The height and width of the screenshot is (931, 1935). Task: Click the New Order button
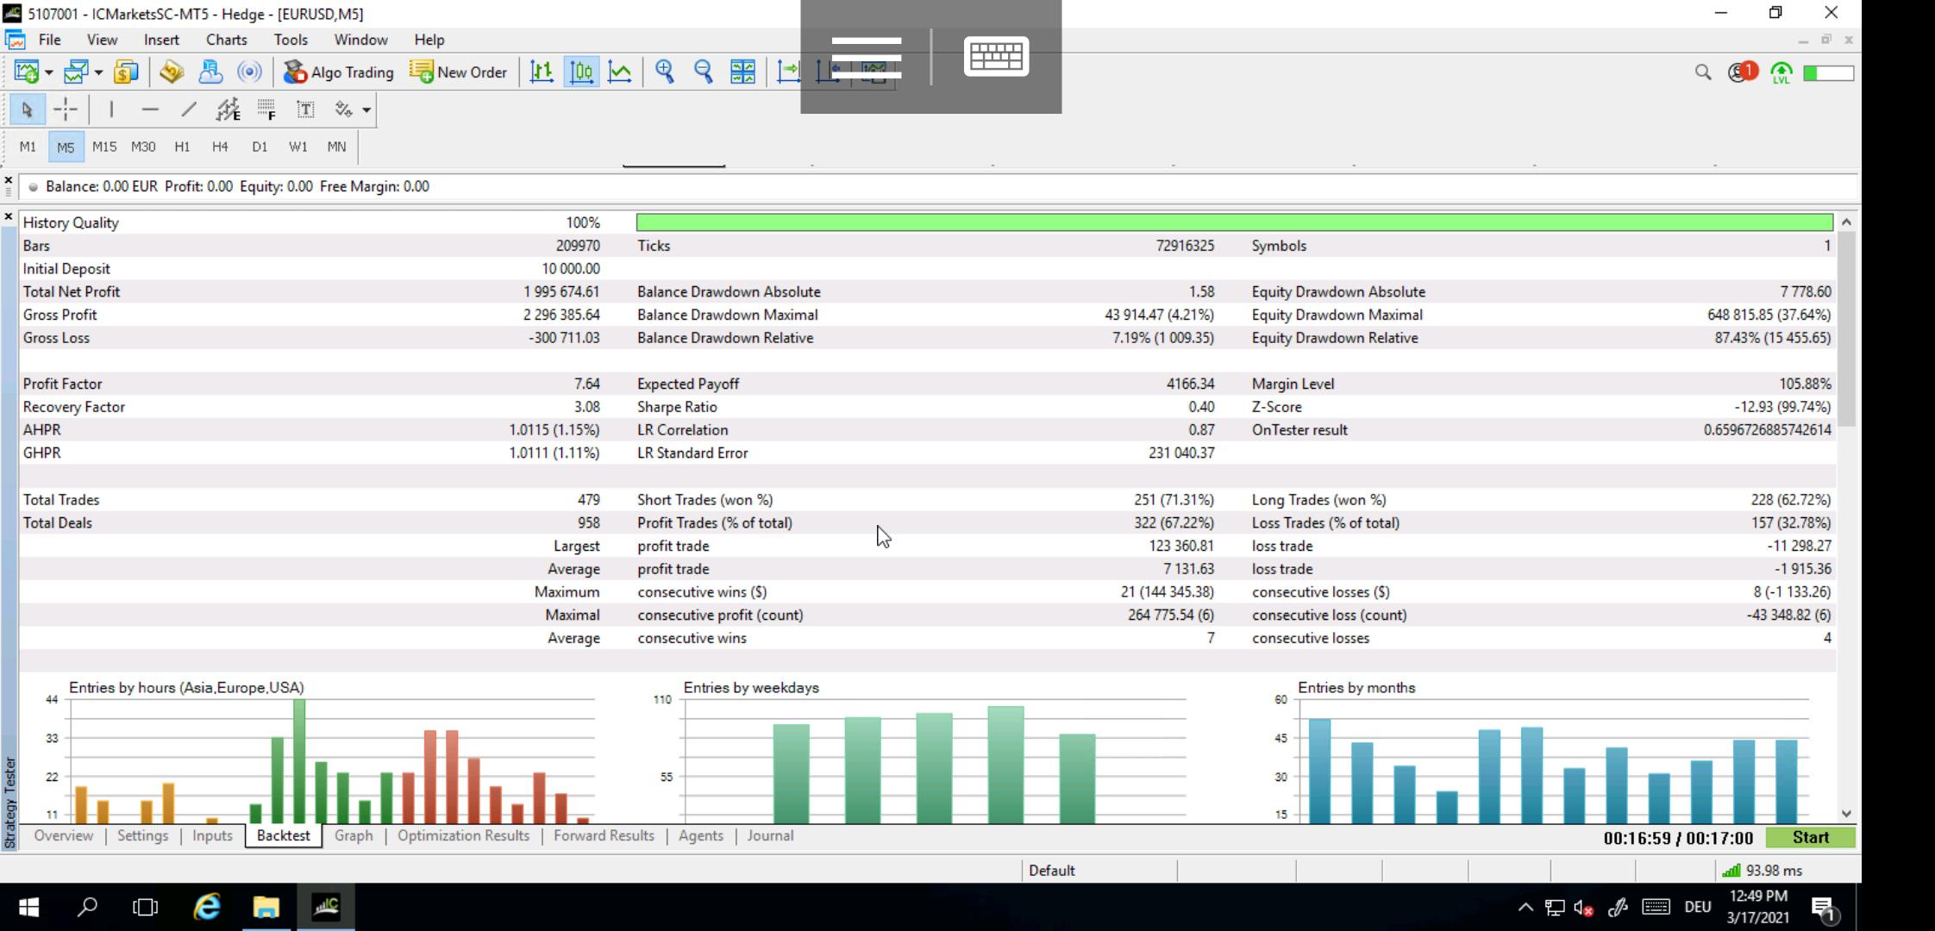click(x=459, y=72)
